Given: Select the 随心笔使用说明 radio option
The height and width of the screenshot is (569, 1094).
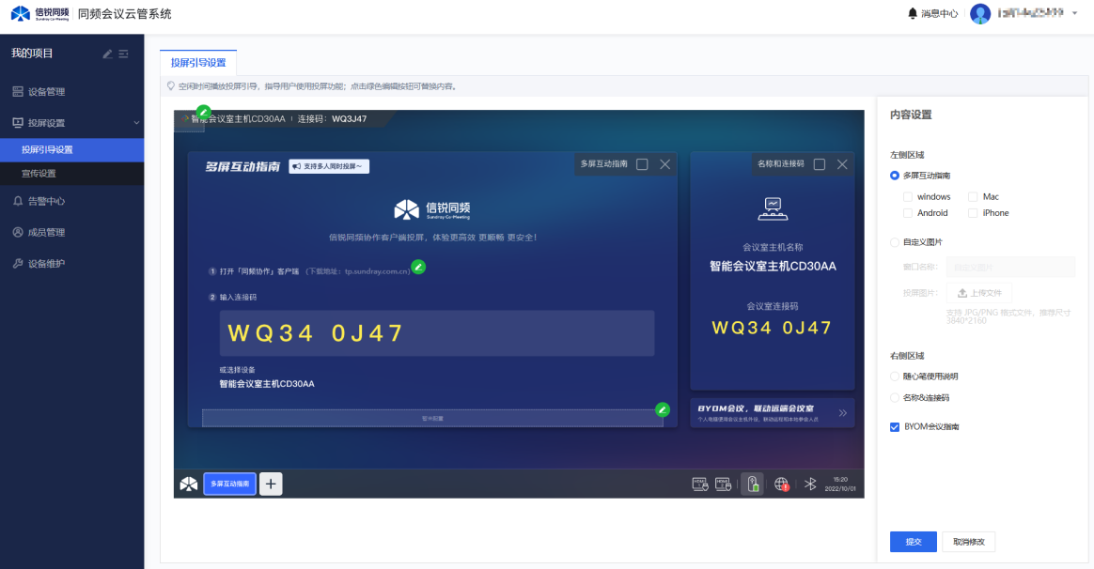Looking at the screenshot, I should click(x=895, y=377).
